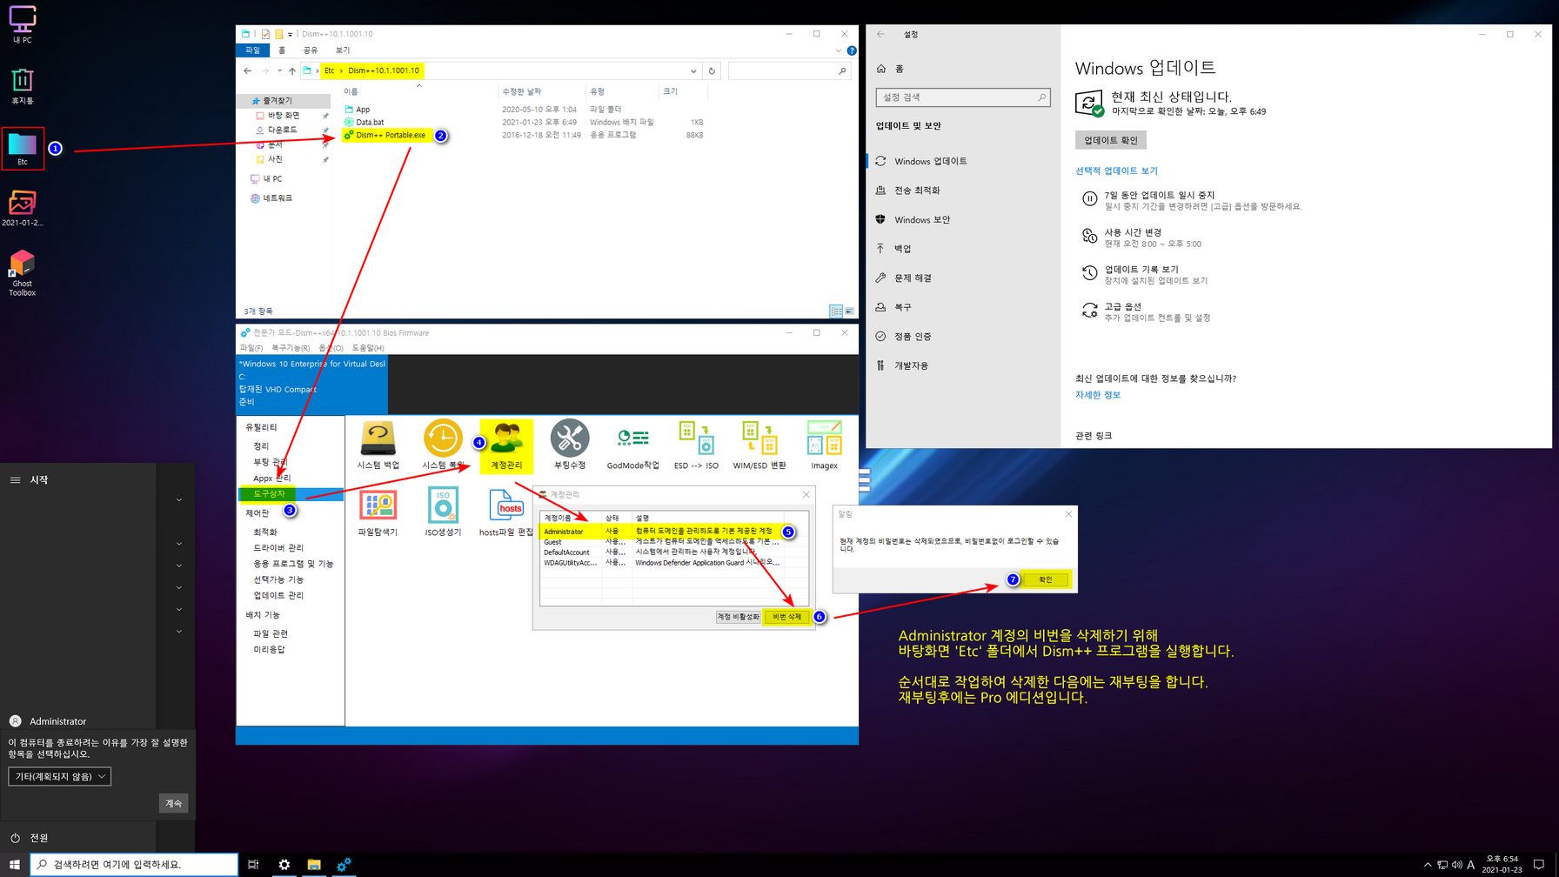The height and width of the screenshot is (877, 1559).
Task: Open the Etc folder on desktop
Action: 23,148
